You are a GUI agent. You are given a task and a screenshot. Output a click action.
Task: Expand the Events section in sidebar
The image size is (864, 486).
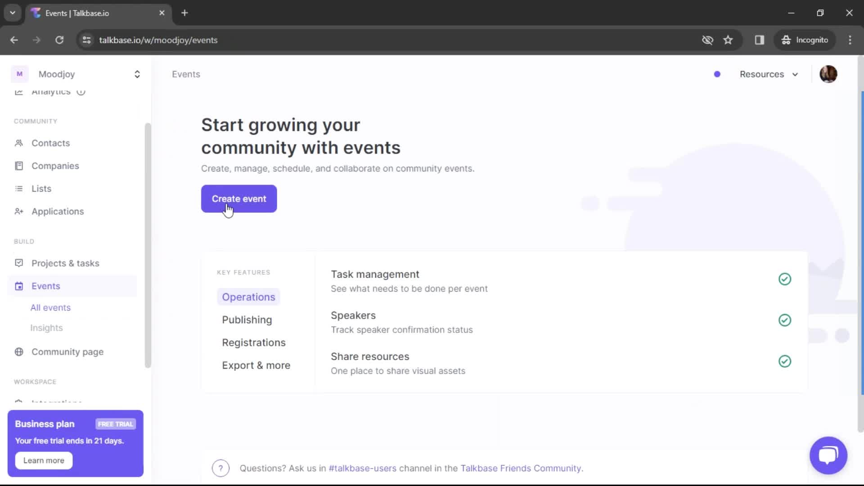tap(46, 286)
